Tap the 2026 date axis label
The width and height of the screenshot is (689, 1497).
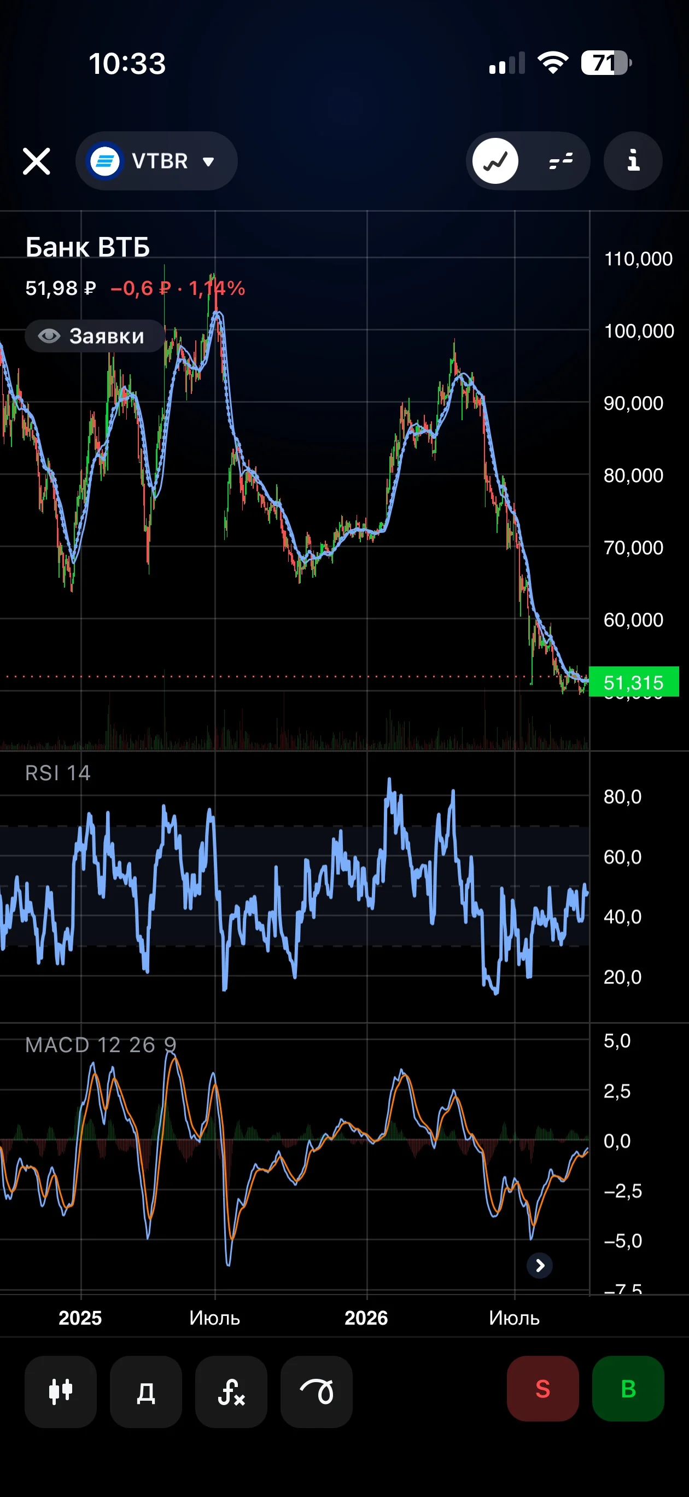[366, 1318]
